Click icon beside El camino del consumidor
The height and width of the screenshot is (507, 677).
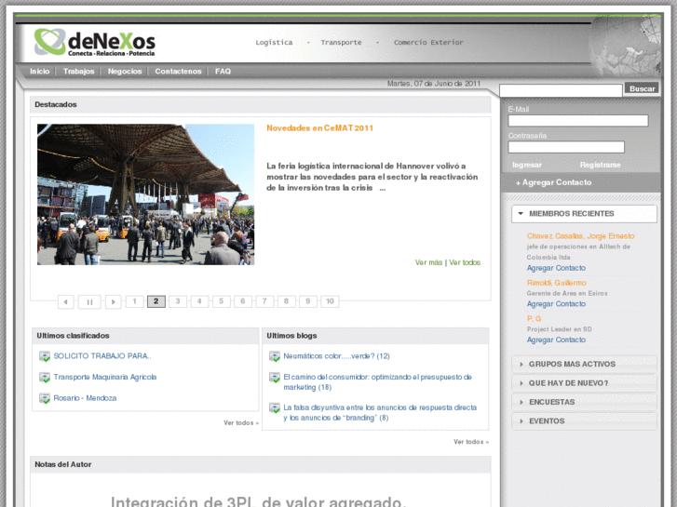275,378
